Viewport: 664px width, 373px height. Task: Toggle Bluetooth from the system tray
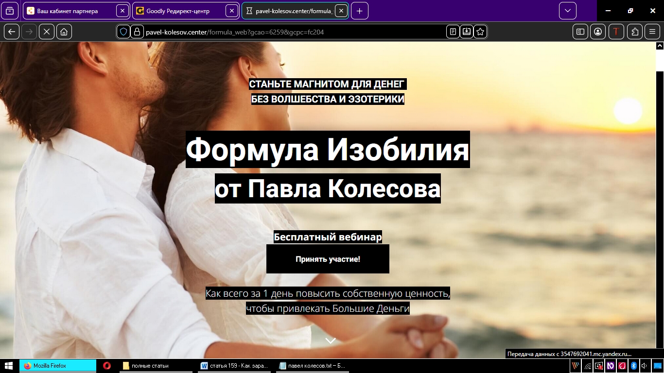click(x=633, y=367)
